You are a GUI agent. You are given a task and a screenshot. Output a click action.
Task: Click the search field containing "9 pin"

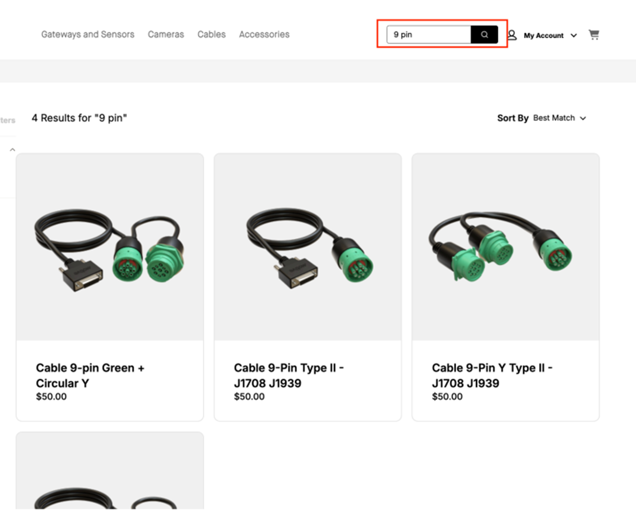429,35
